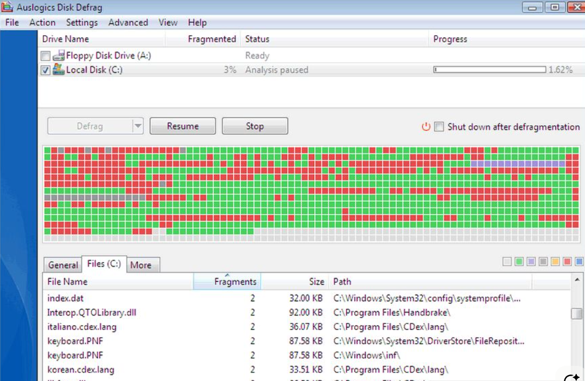This screenshot has width=585, height=381.
Task: Select keyboard.PNF in C:\Windows\inf\
Action: click(x=307, y=356)
